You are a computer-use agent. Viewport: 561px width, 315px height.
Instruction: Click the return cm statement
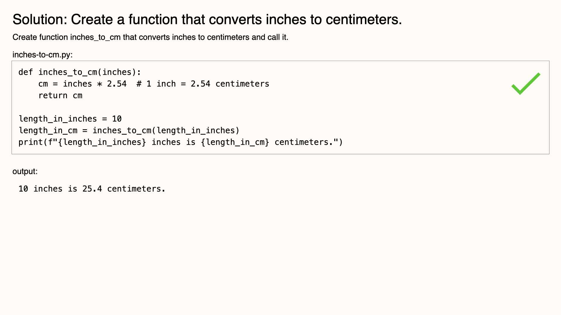(x=60, y=96)
